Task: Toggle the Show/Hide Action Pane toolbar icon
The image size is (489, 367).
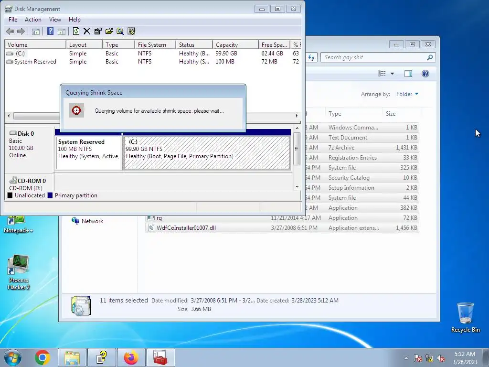Action: tap(62, 31)
